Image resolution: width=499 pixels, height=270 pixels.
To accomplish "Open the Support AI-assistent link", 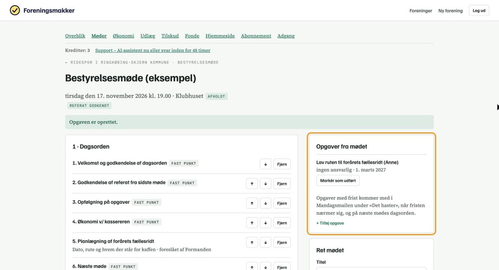I will click(153, 50).
